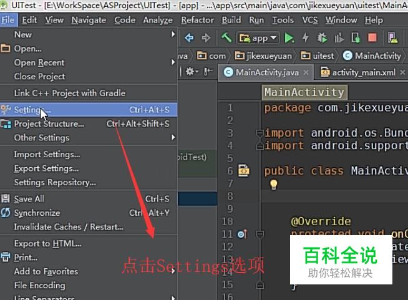Click the Back navigation arrow icon

(189, 38)
